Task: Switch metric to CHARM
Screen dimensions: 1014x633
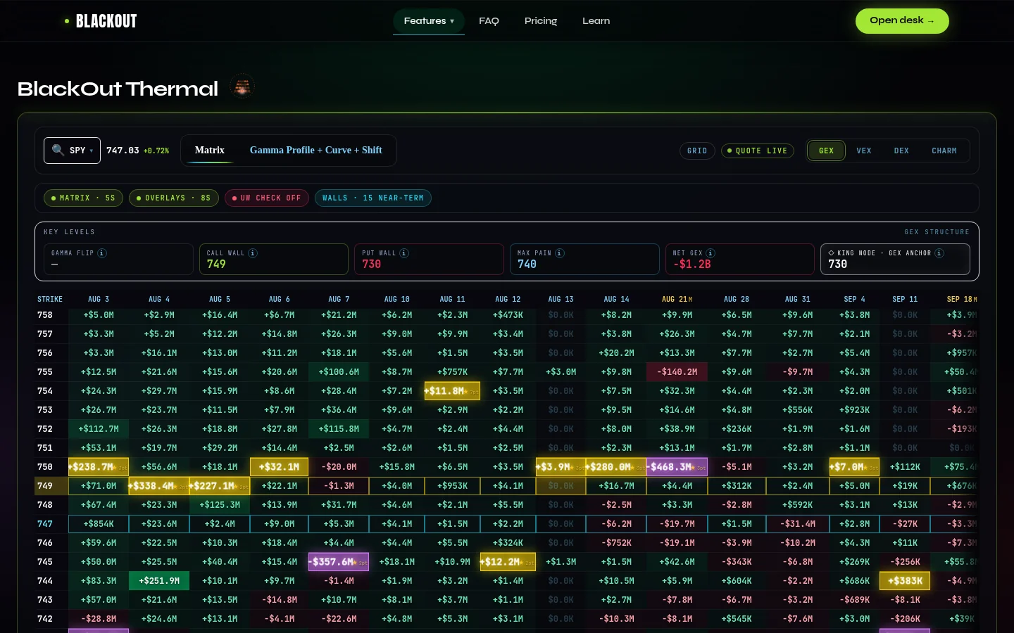Action: (x=944, y=151)
